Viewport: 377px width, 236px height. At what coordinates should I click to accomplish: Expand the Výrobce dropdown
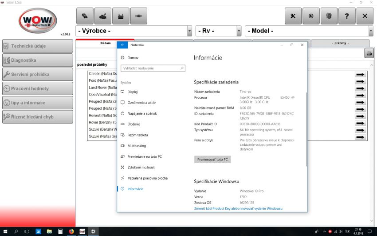(x=189, y=31)
